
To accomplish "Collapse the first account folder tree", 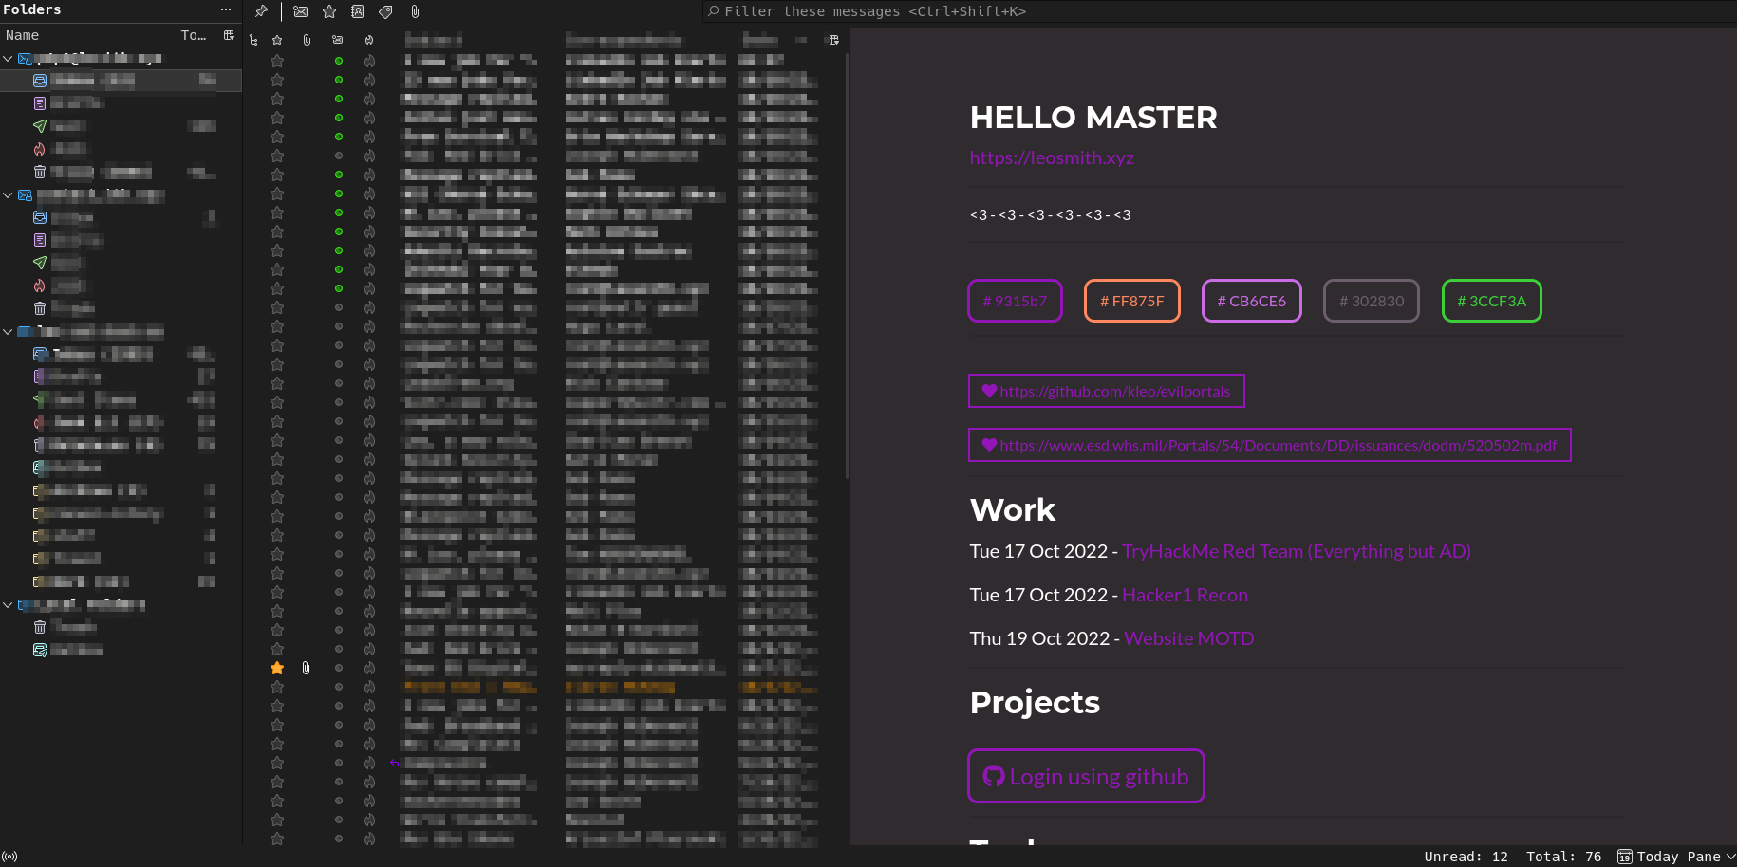I will click(9, 59).
